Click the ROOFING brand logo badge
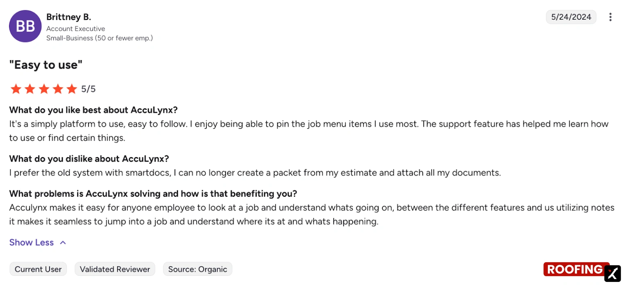 click(575, 269)
